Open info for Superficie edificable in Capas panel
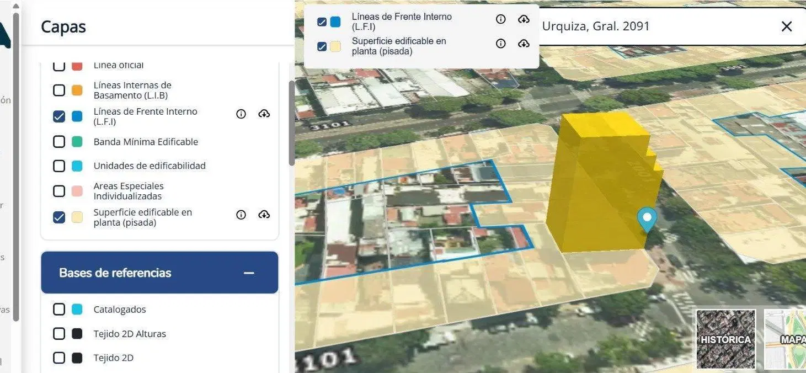The image size is (806, 373). pyautogui.click(x=241, y=215)
